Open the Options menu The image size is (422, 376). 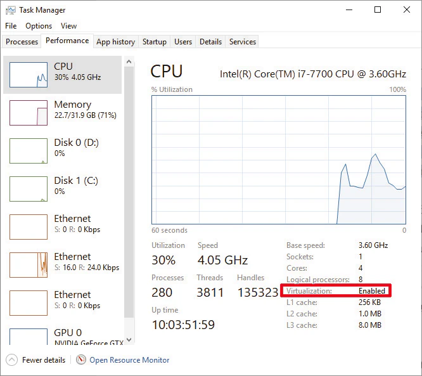point(39,26)
